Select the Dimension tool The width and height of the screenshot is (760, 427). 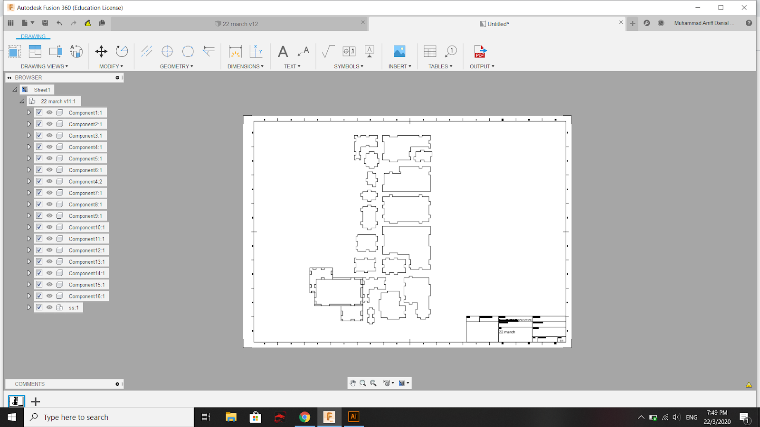click(235, 51)
